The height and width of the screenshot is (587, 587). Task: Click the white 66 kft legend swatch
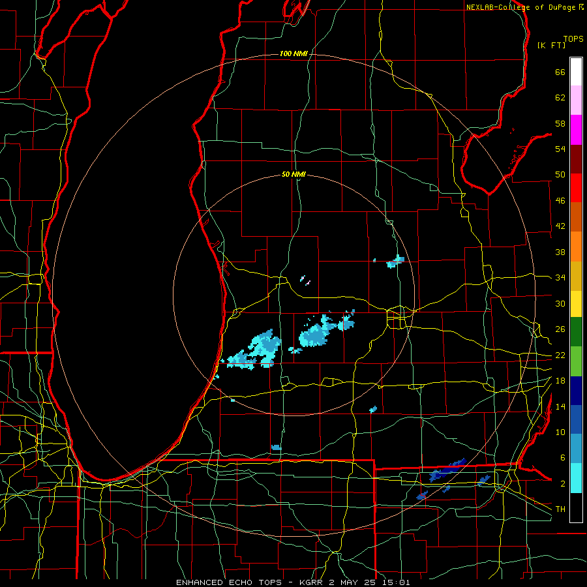click(x=576, y=72)
